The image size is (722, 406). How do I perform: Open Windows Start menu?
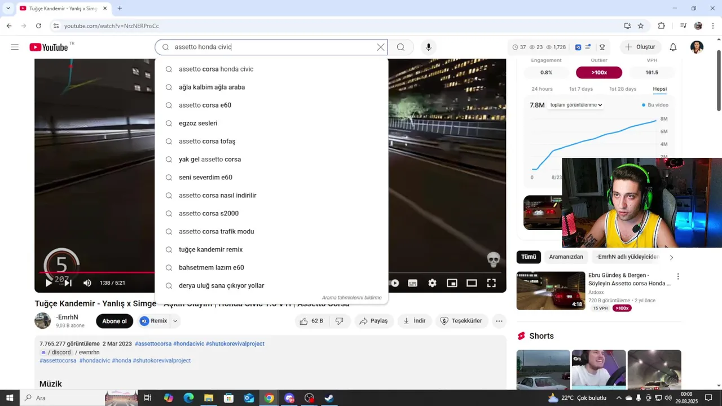pyautogui.click(x=10, y=398)
